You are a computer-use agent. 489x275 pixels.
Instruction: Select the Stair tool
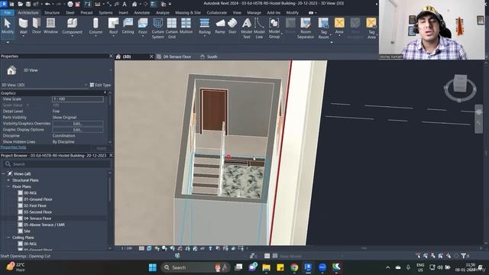pos(232,25)
